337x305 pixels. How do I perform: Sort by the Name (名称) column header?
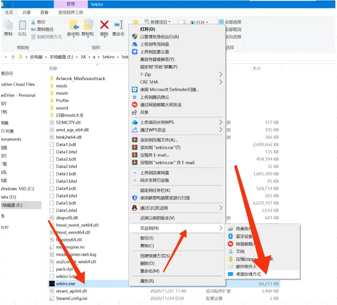pyautogui.click(x=53, y=68)
